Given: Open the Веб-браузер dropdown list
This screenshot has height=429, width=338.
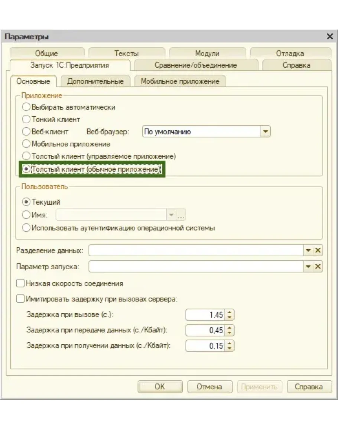Looking at the screenshot, I should [x=265, y=132].
